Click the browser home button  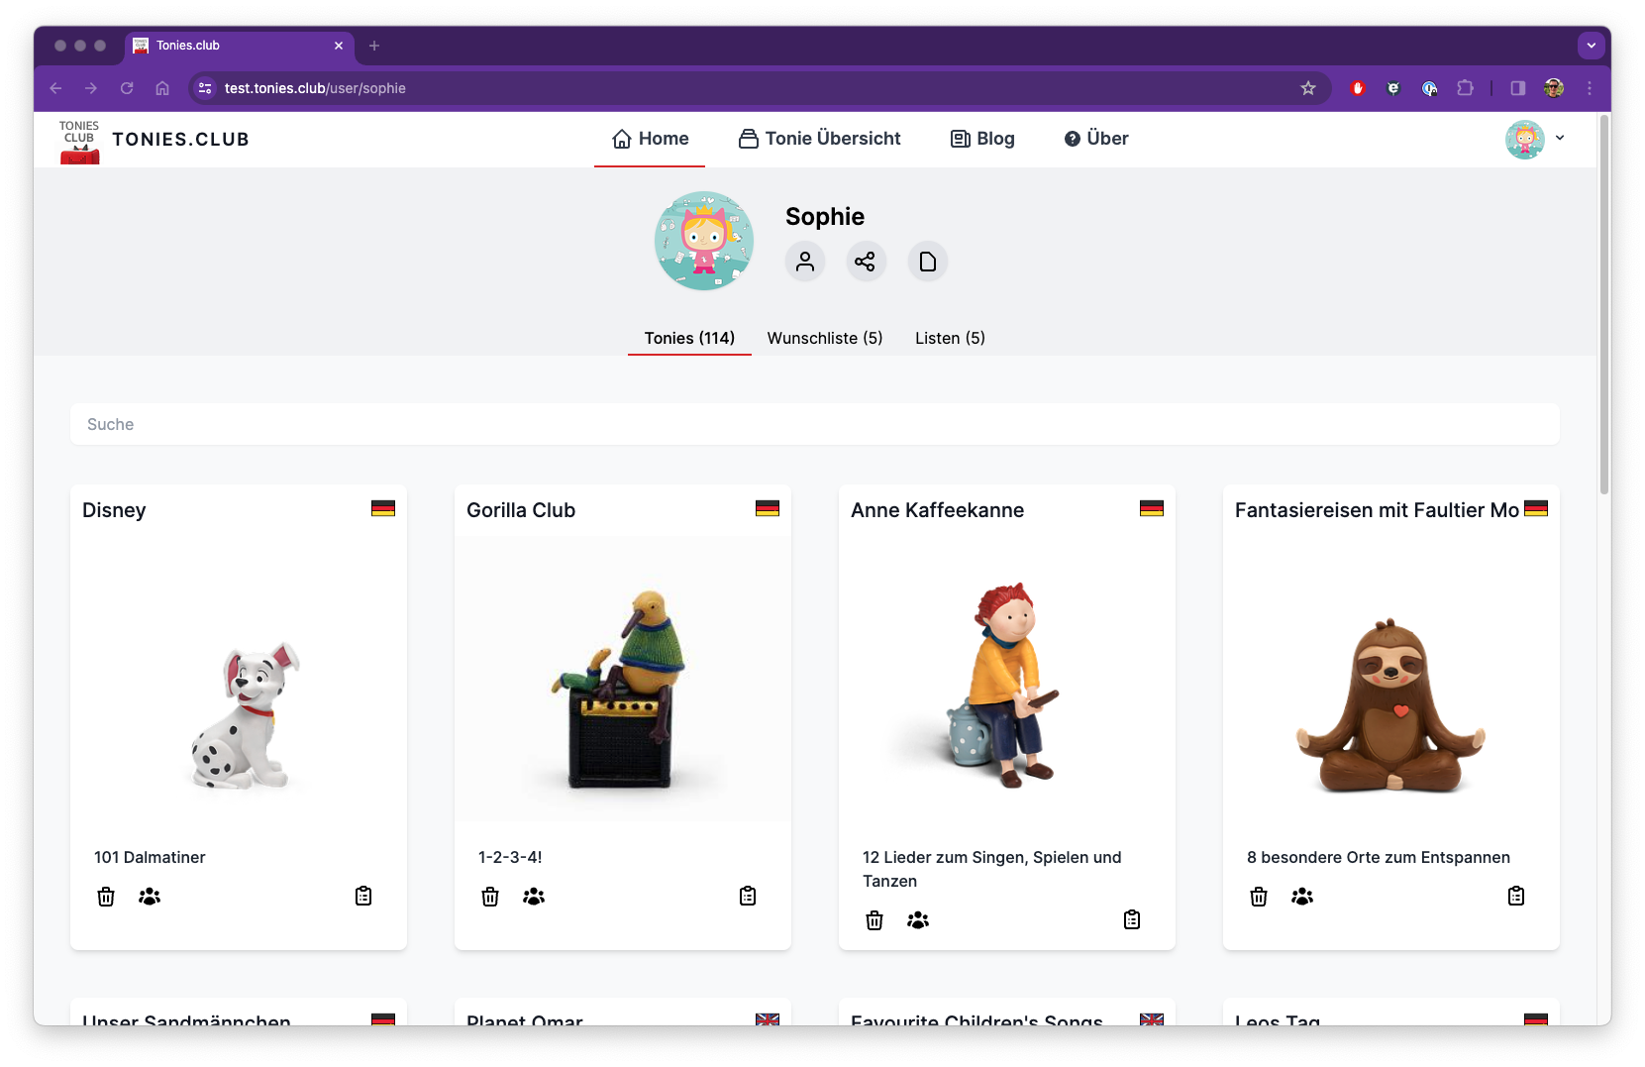click(x=162, y=88)
